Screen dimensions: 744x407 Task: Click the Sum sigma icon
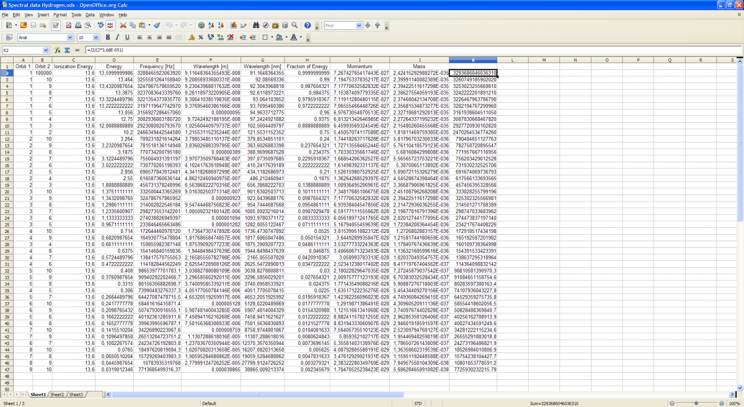(67, 50)
